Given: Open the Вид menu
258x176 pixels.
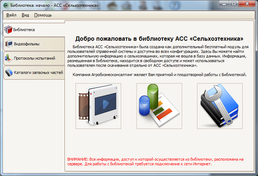Looking at the screenshot, I should tap(25, 15).
